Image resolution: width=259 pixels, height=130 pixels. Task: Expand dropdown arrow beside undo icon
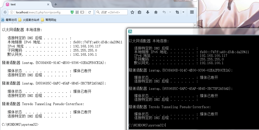[x=170, y=12]
